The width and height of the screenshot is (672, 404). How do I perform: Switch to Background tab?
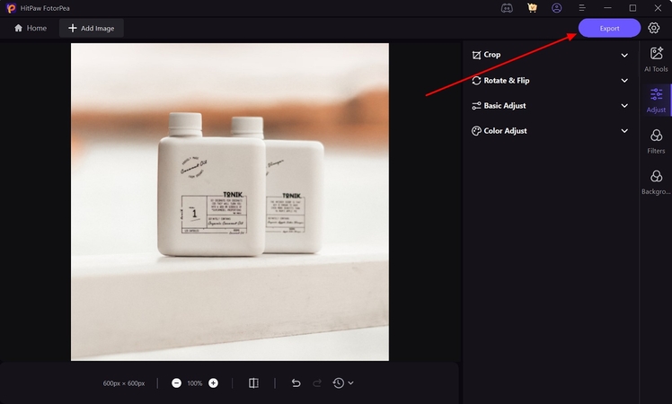(656, 182)
